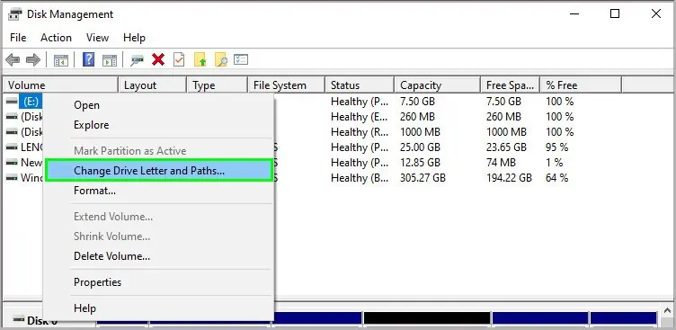
Task: Click the 64 % free cell
Action: (x=557, y=178)
